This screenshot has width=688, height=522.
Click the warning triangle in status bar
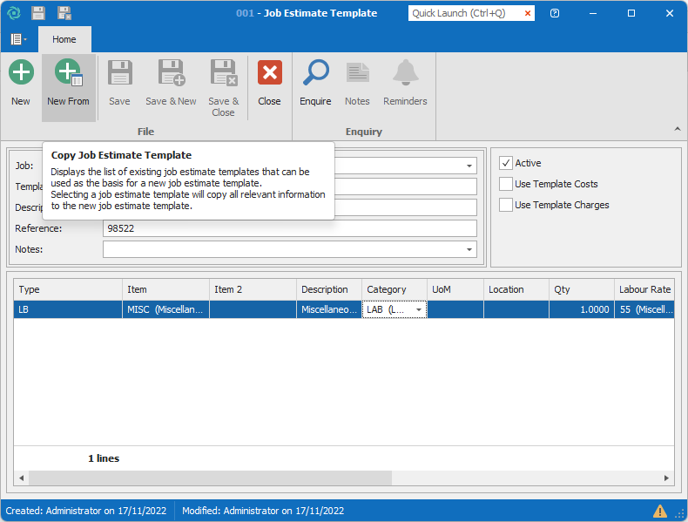click(x=660, y=511)
